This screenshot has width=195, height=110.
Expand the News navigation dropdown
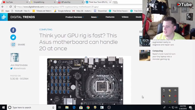[x=94, y=17]
